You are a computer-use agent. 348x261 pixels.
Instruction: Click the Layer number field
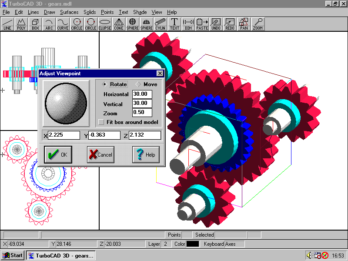[166, 244]
